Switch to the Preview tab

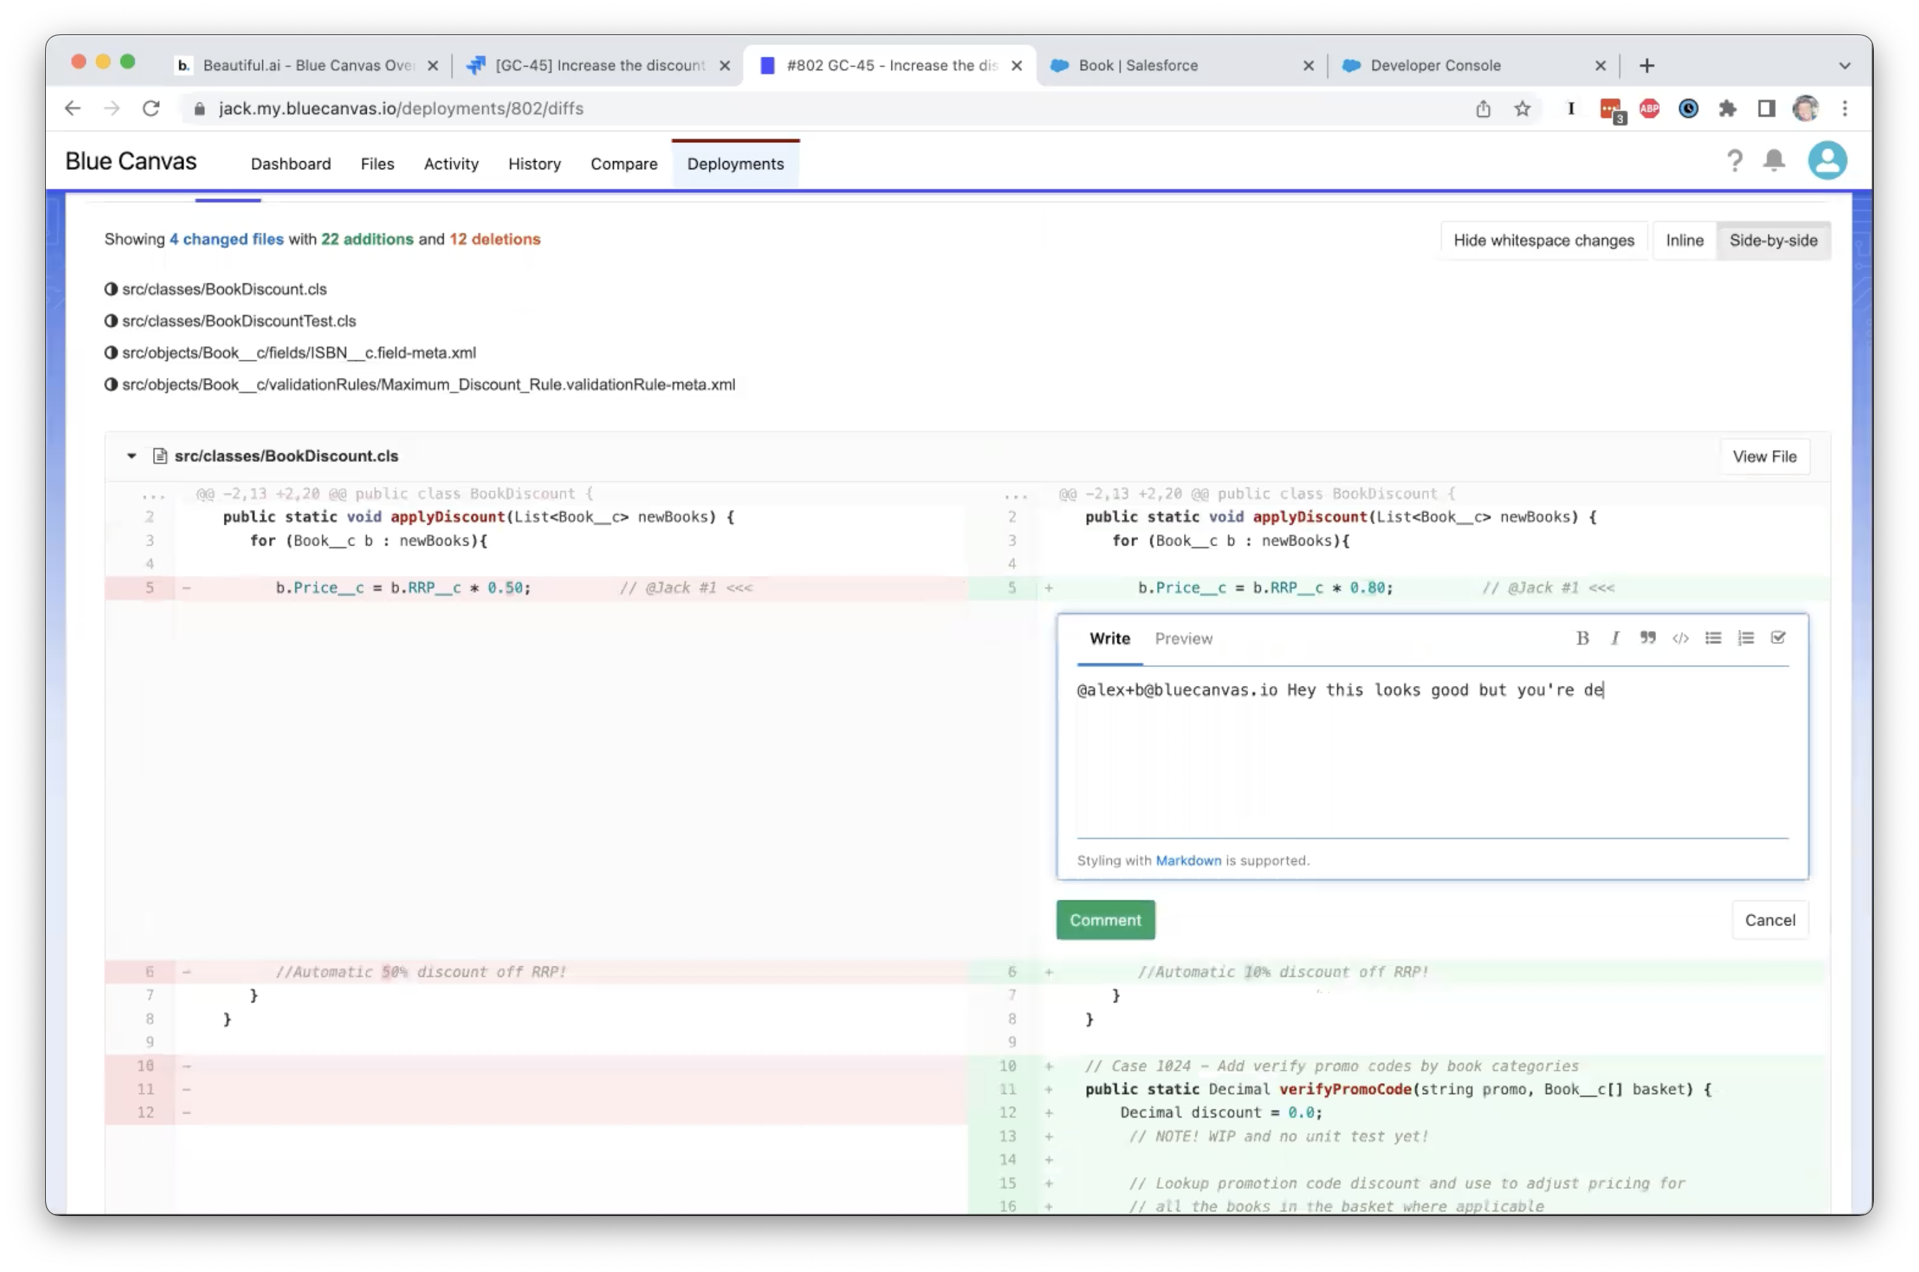click(x=1183, y=639)
